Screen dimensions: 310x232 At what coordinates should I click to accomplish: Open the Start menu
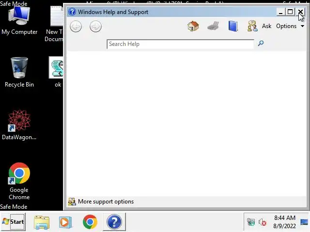(14, 222)
